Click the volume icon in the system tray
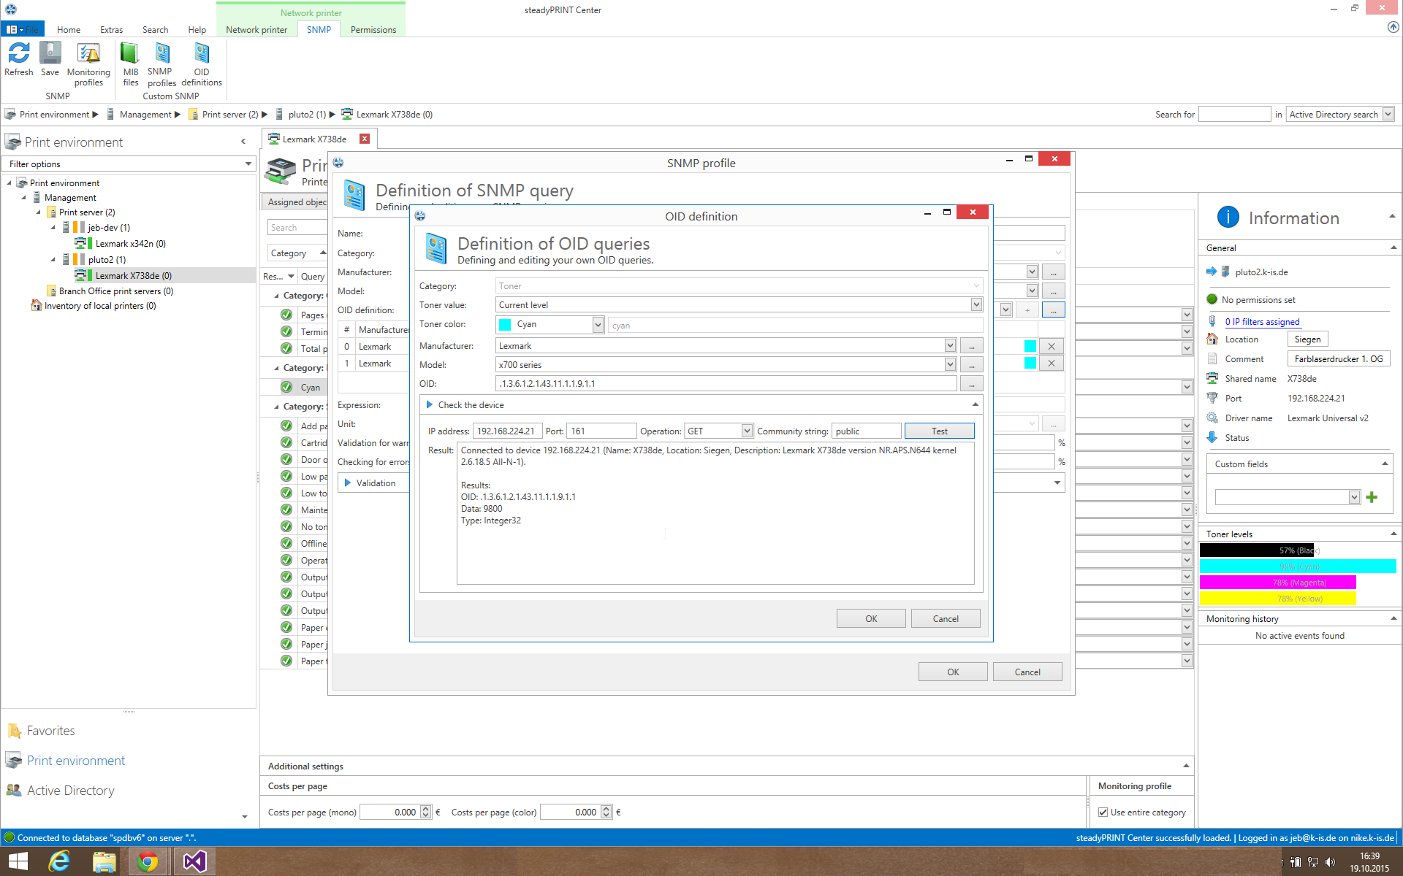The width and height of the screenshot is (1403, 876). (1330, 862)
